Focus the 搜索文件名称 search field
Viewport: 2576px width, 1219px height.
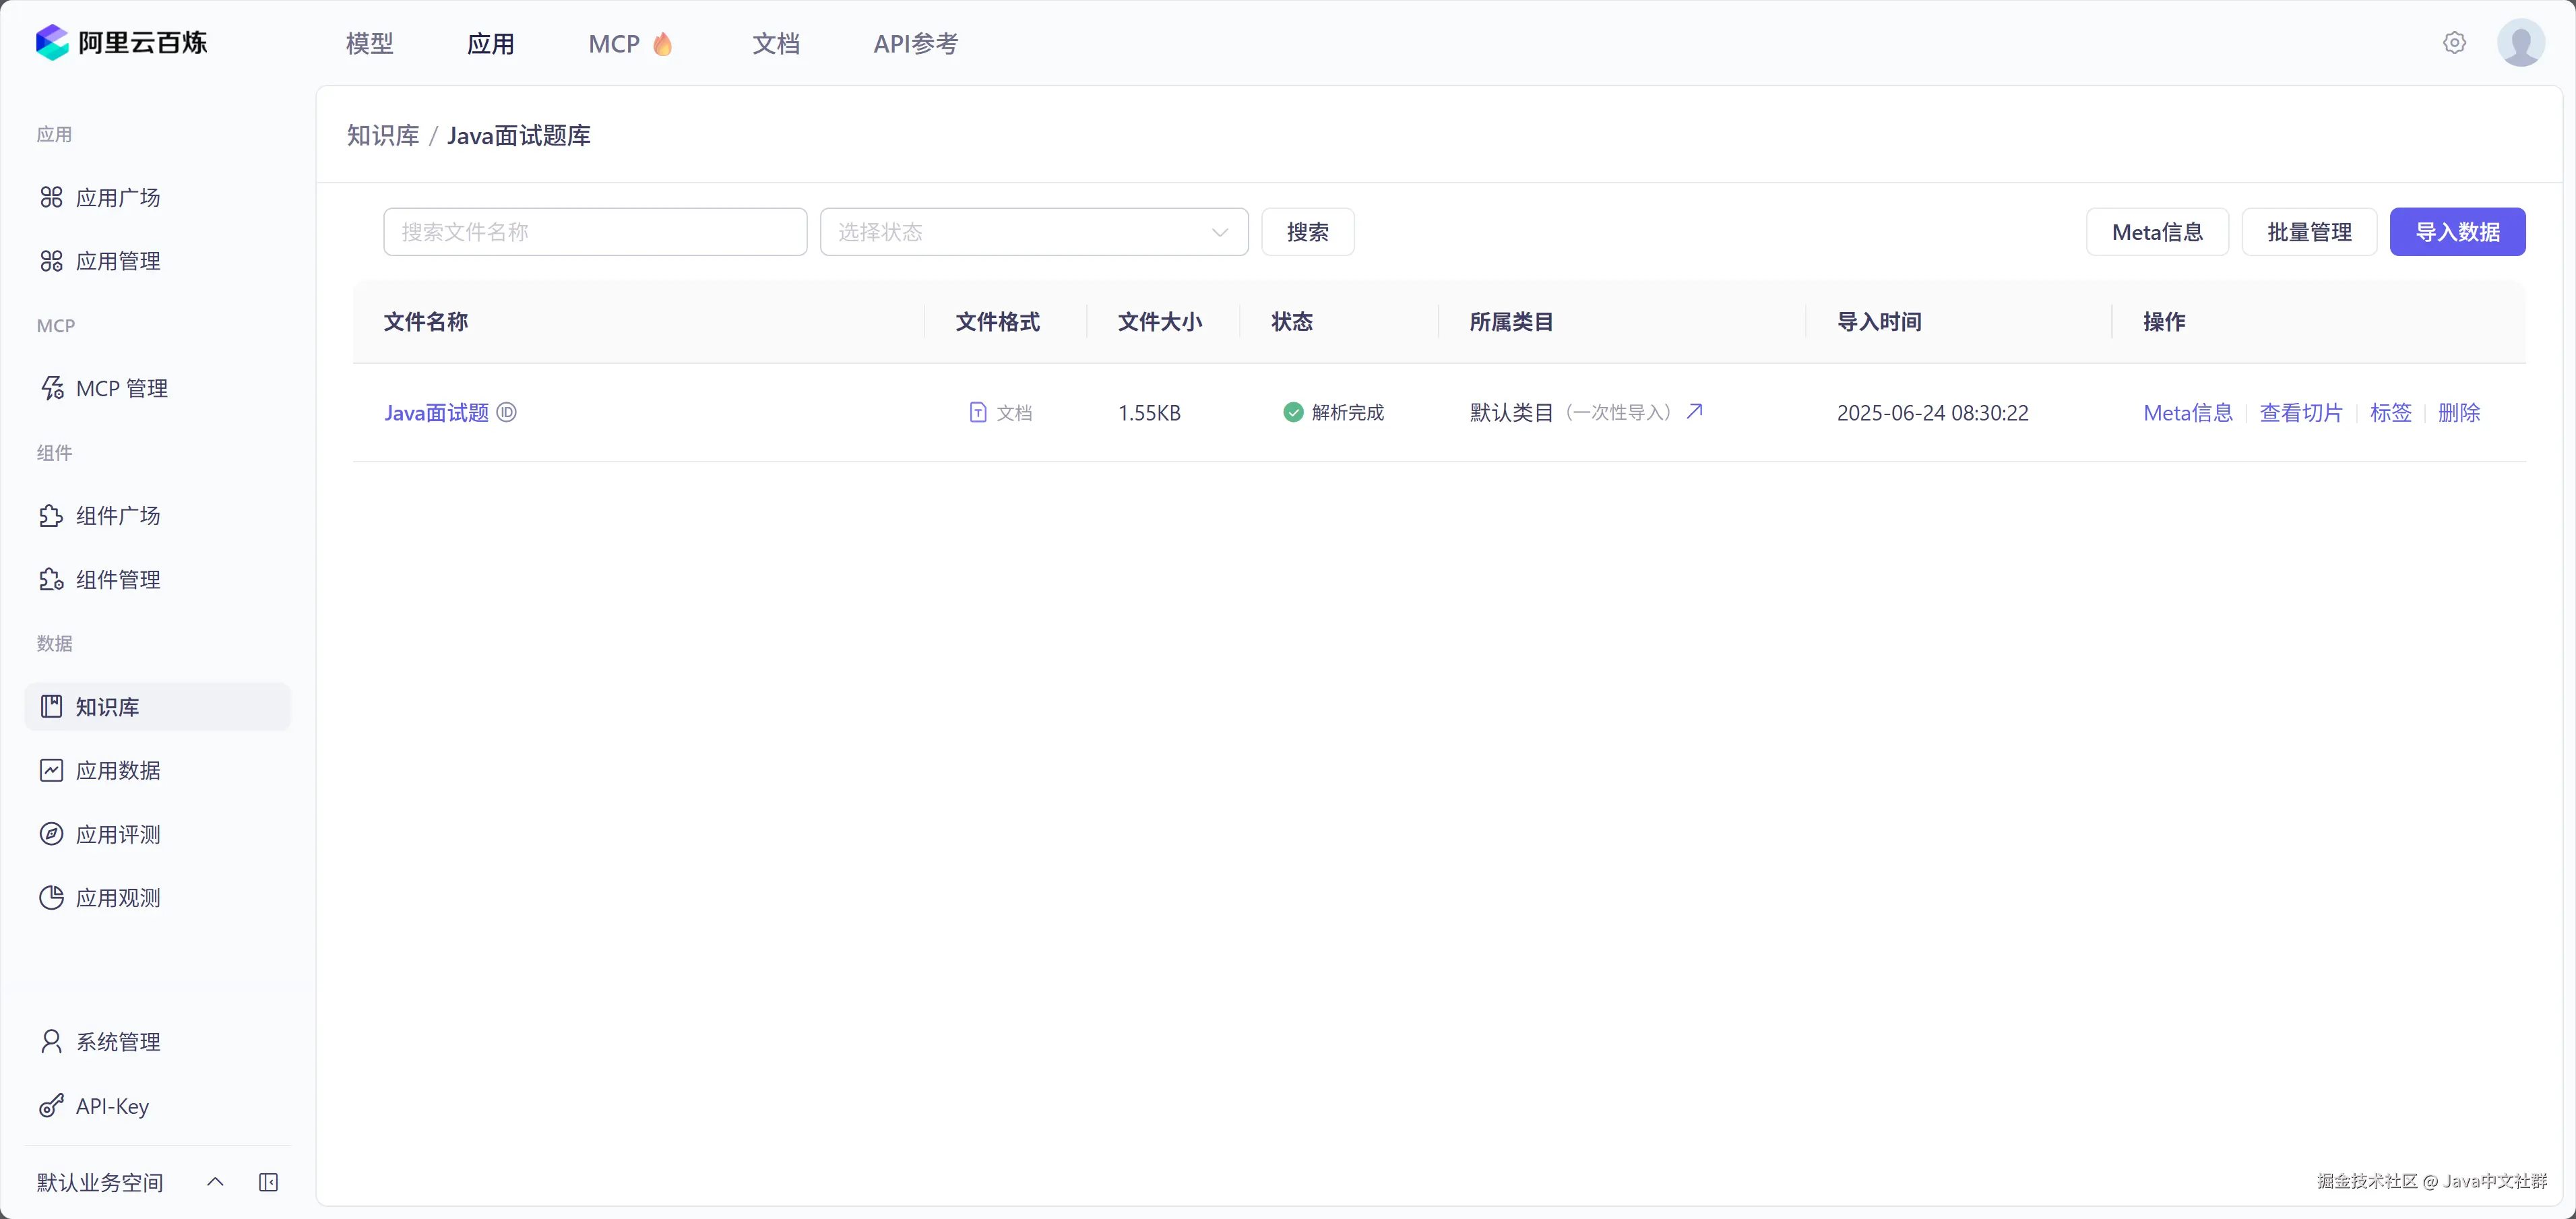[x=594, y=232]
